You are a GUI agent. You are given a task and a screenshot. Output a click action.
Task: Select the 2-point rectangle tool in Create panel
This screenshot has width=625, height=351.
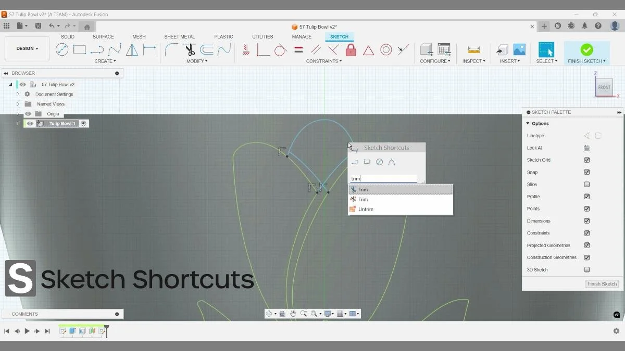pyautogui.click(x=79, y=49)
